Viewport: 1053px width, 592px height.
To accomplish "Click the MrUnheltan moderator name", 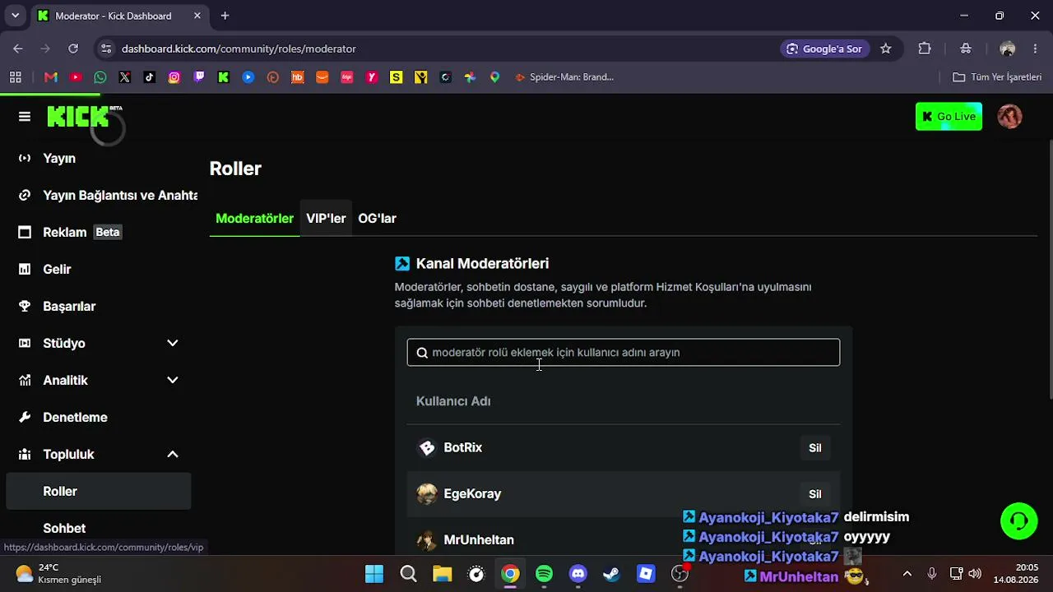I will [x=479, y=540].
